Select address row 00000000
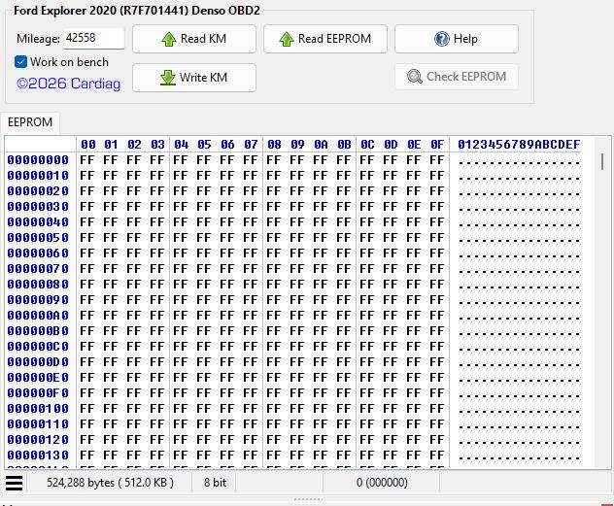Viewport: 614px width, 506px height. [38, 160]
